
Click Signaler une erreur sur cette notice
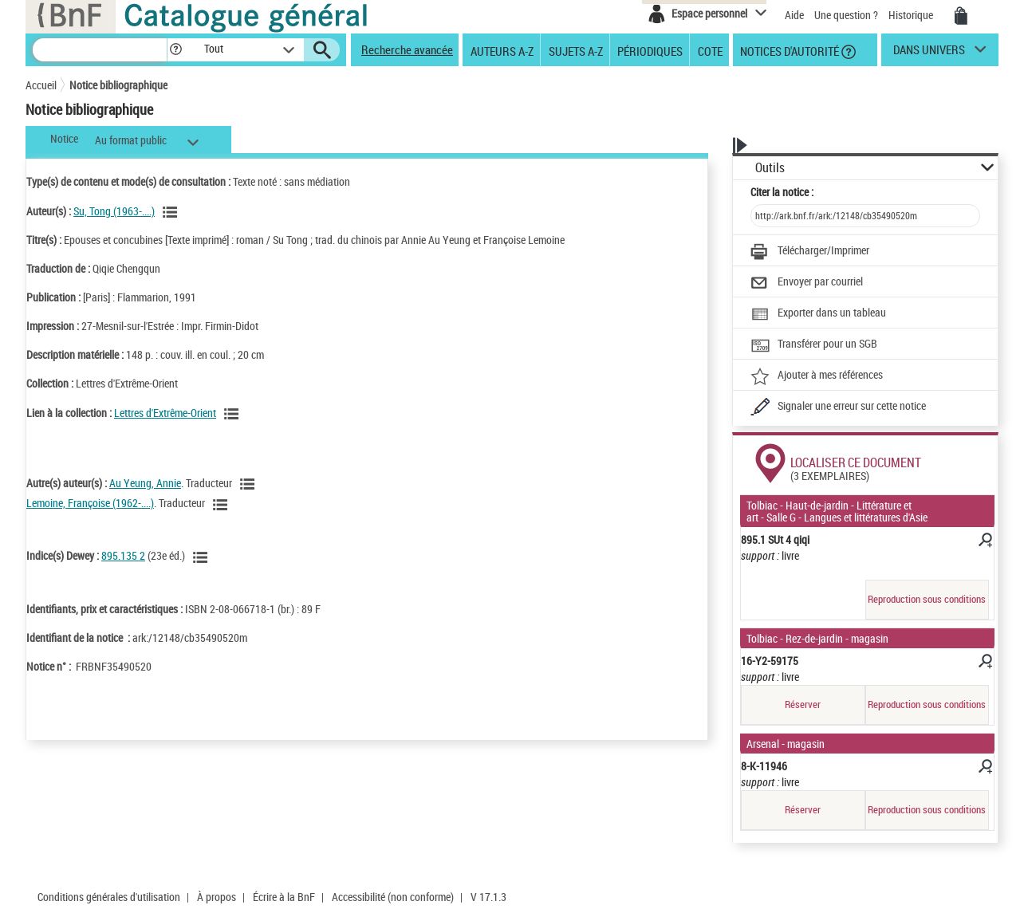[x=852, y=406]
